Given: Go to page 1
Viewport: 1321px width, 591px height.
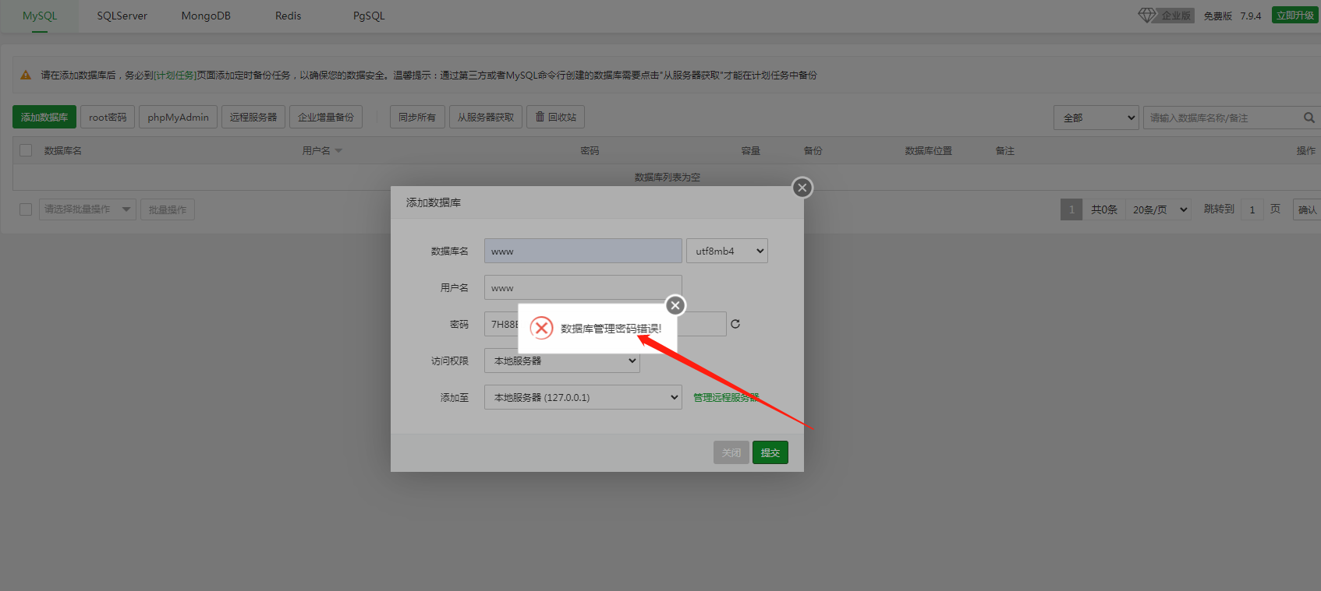Looking at the screenshot, I should (1071, 209).
